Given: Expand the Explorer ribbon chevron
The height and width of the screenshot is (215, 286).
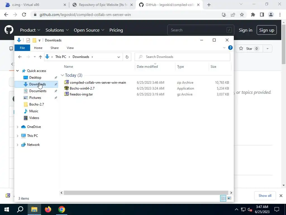Looking at the screenshot, I should tap(224, 48).
